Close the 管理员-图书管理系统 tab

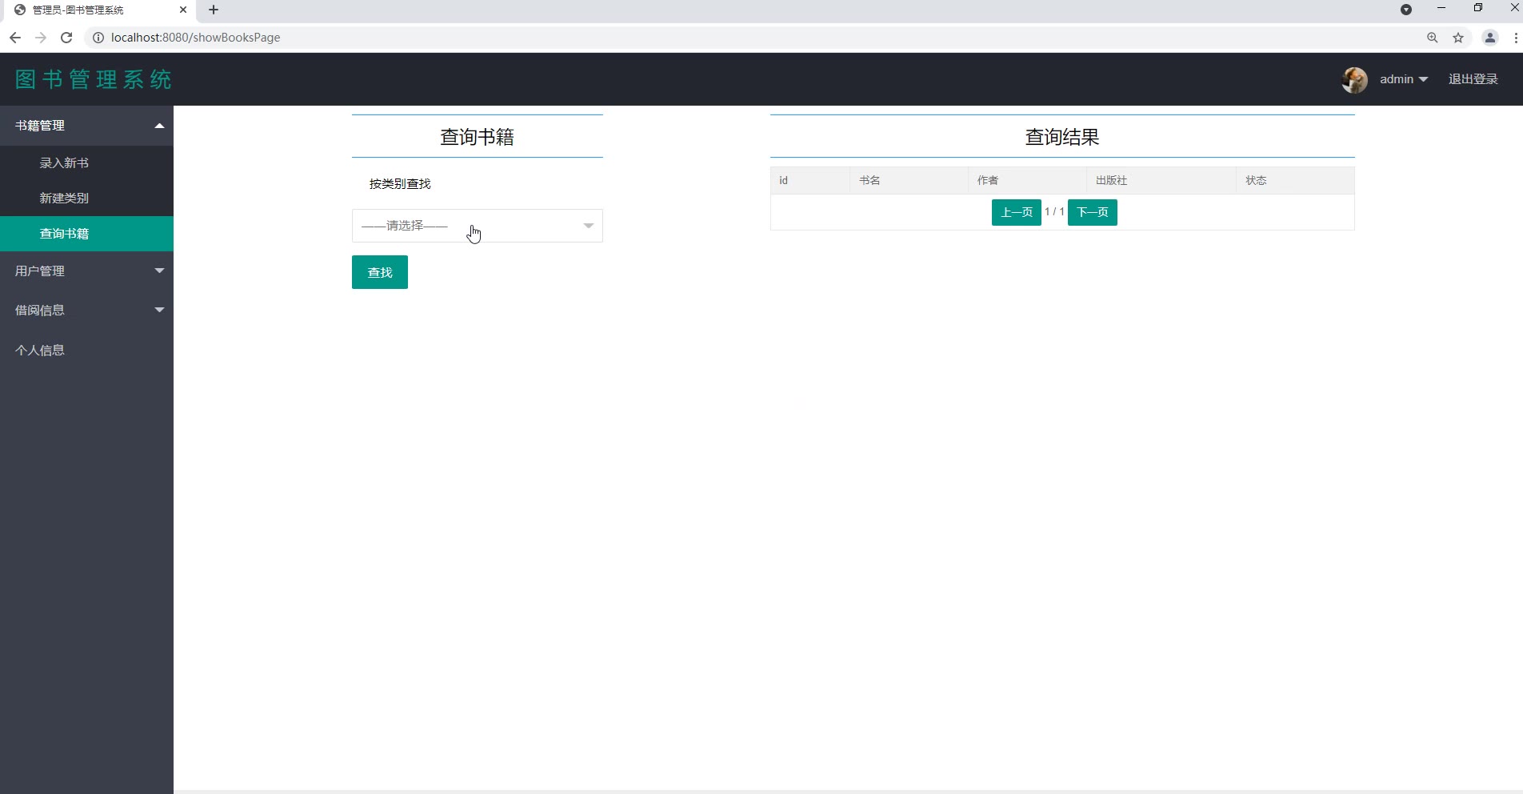(x=182, y=10)
